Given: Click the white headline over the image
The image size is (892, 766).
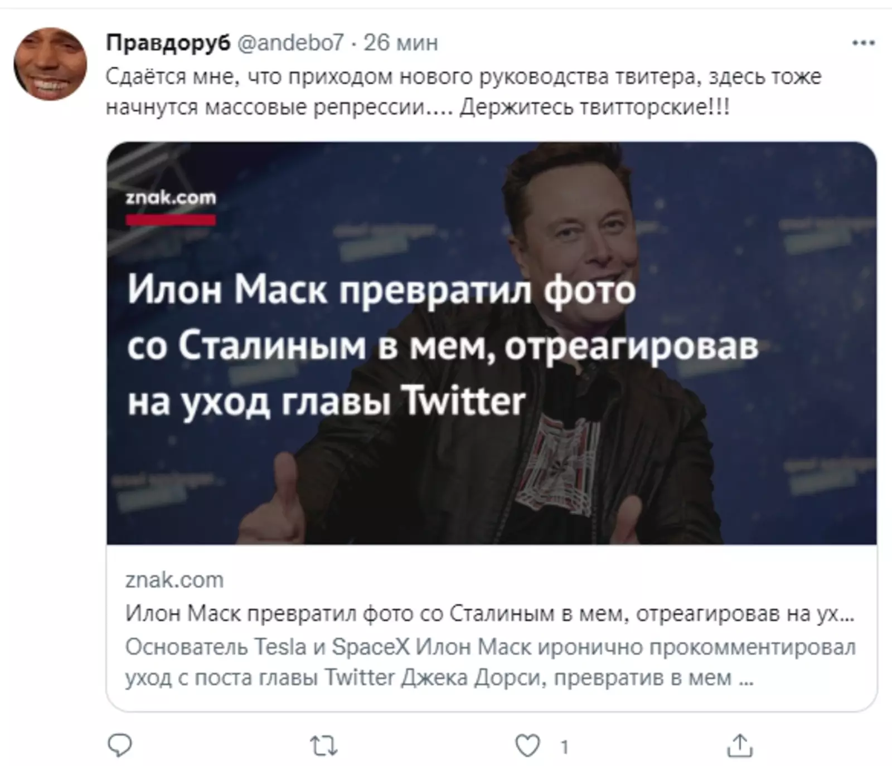Looking at the screenshot, I should tap(443, 345).
